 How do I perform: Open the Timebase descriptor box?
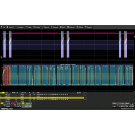click(x=118, y=105)
